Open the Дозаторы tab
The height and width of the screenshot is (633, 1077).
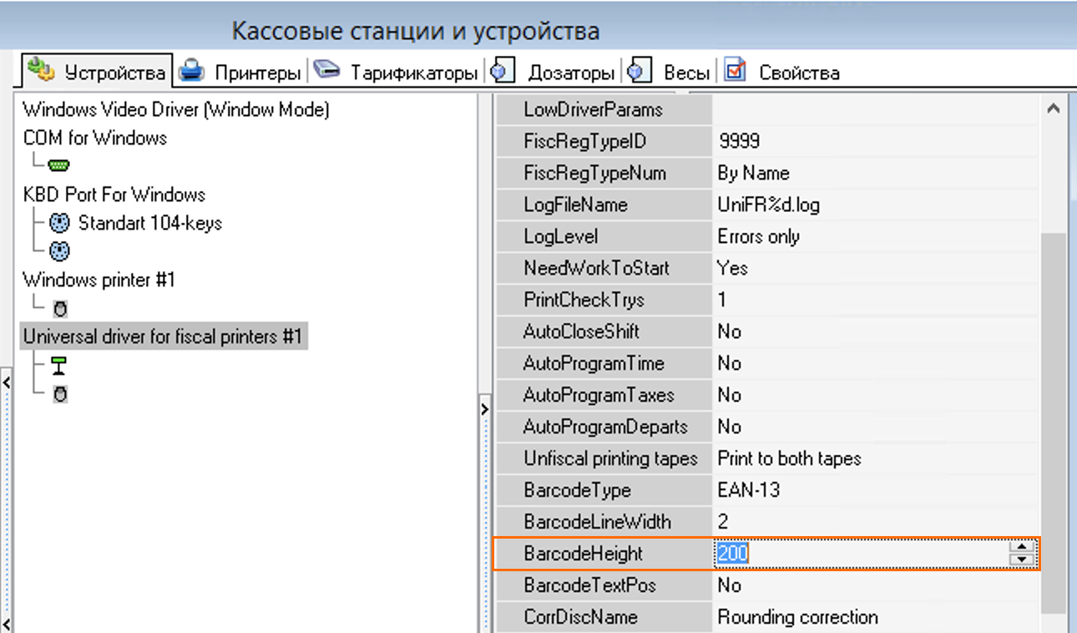coord(555,73)
